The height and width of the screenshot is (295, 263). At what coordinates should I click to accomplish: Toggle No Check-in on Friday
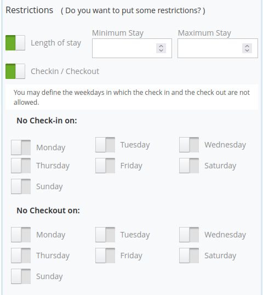point(105,166)
